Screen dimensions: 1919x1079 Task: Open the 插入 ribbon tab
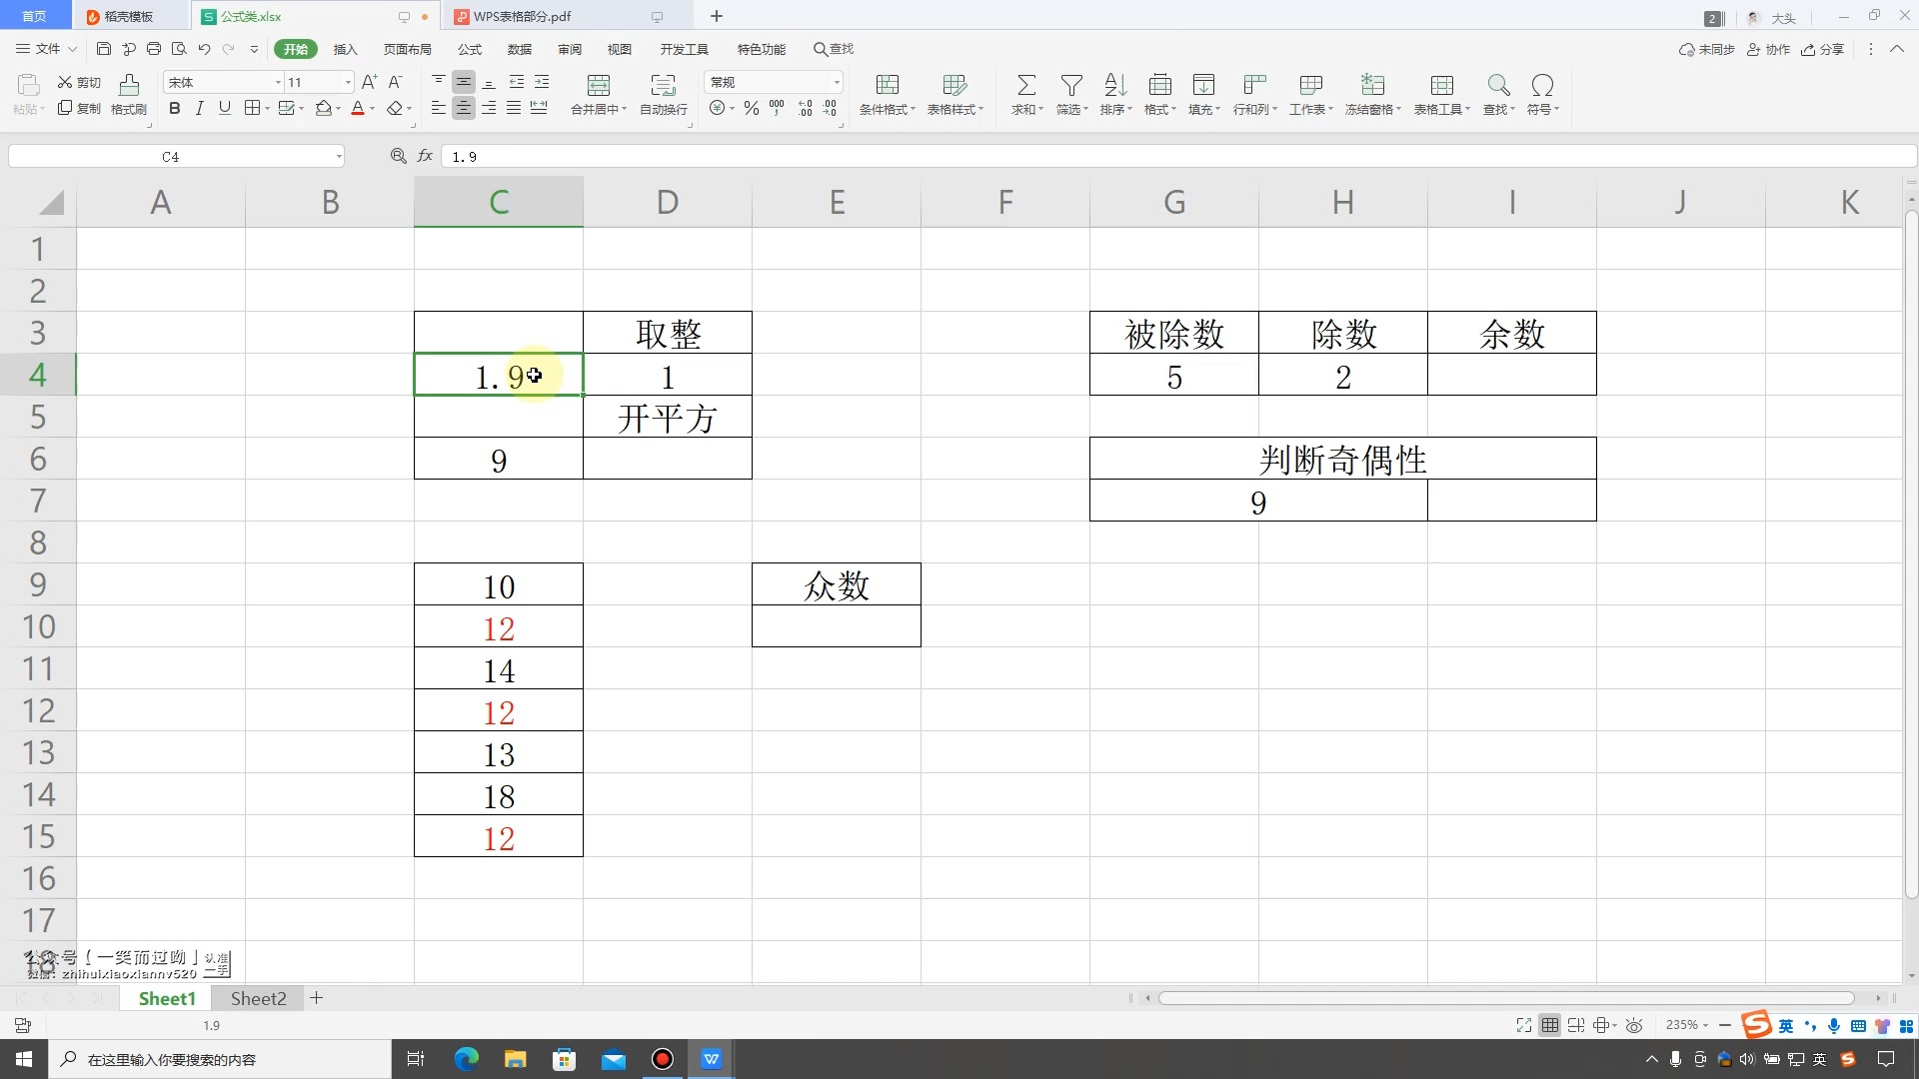[345, 49]
